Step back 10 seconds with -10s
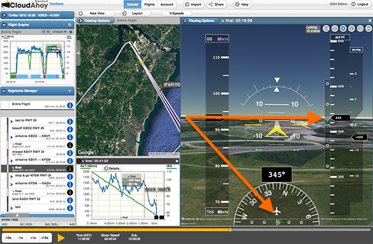Viewport: 373px width, 244px height. point(8,237)
